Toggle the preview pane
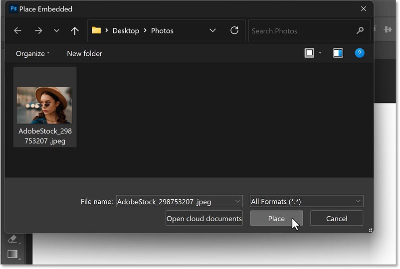 coord(338,53)
